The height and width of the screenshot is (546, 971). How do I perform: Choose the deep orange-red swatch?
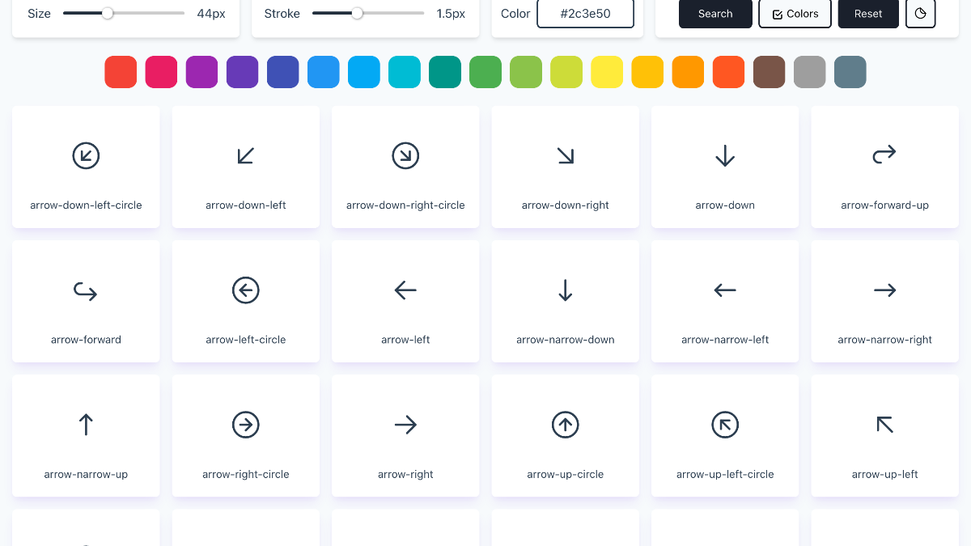728,72
